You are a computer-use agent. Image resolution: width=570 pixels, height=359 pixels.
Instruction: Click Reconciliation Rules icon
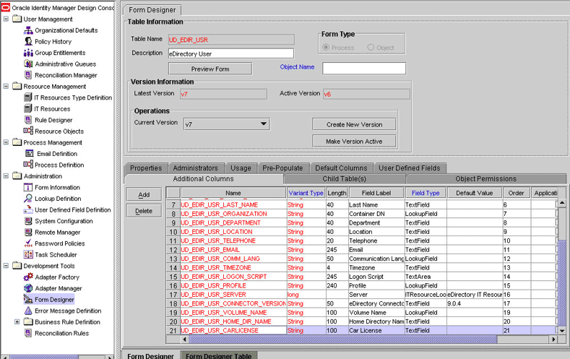point(28,333)
